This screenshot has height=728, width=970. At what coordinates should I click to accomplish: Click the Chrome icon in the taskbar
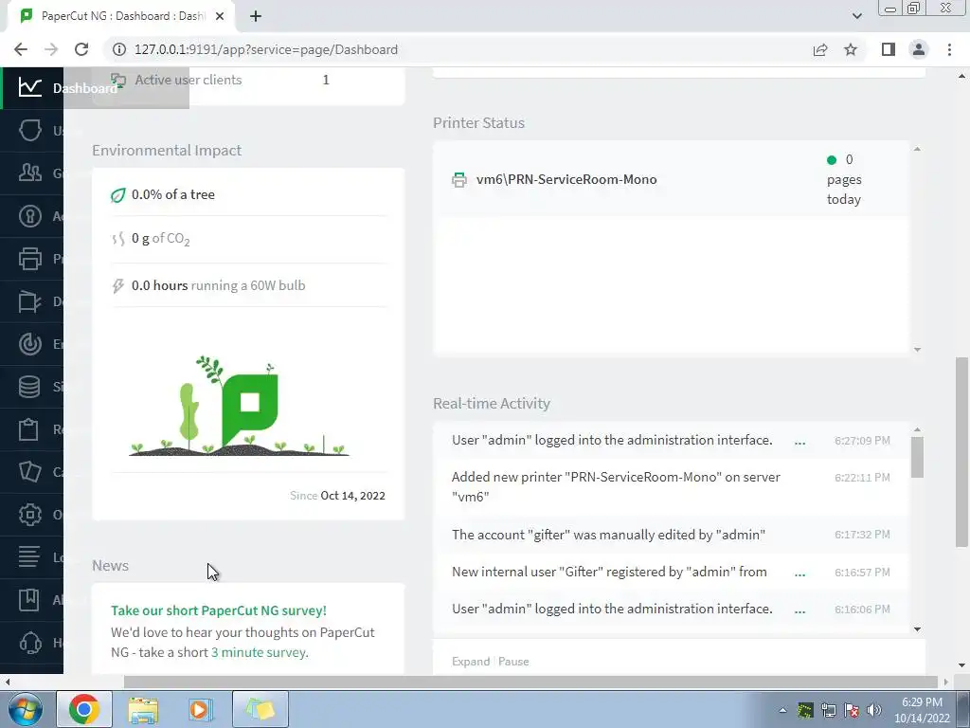[84, 709]
